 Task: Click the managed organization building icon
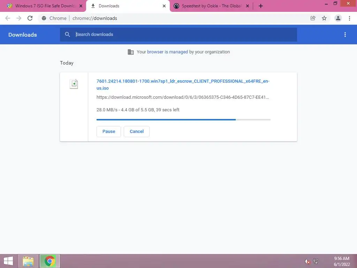pyautogui.click(x=131, y=52)
